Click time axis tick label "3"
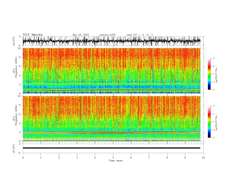Image resolution: width=229 pixels, height=177 pixels. pos(77,158)
